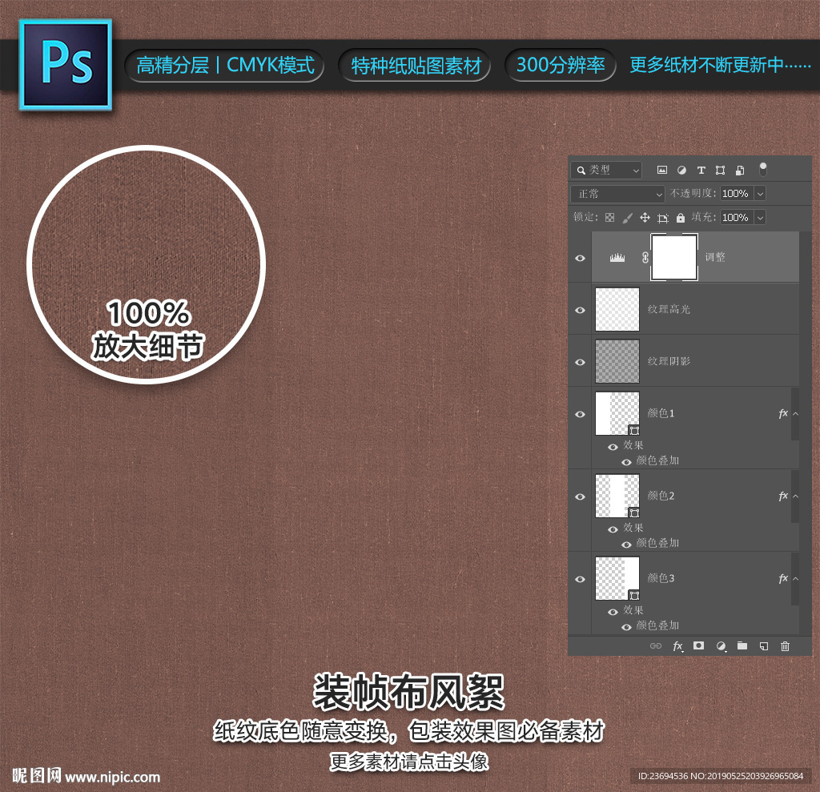Viewport: 820px width, 792px height.
Task: Add a layer style via bottom fx button
Action: click(x=677, y=646)
